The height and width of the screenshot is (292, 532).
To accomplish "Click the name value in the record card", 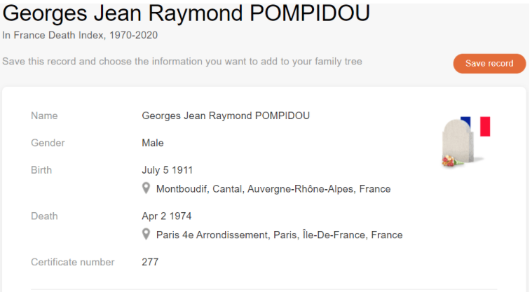I will point(226,116).
